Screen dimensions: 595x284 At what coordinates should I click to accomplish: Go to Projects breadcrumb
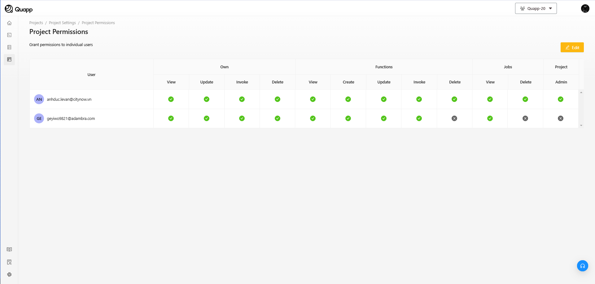pyautogui.click(x=36, y=23)
